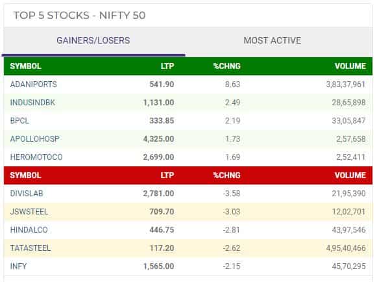Open HEROMOTOCO stock details
This screenshot has width=377, height=282.
coord(36,157)
